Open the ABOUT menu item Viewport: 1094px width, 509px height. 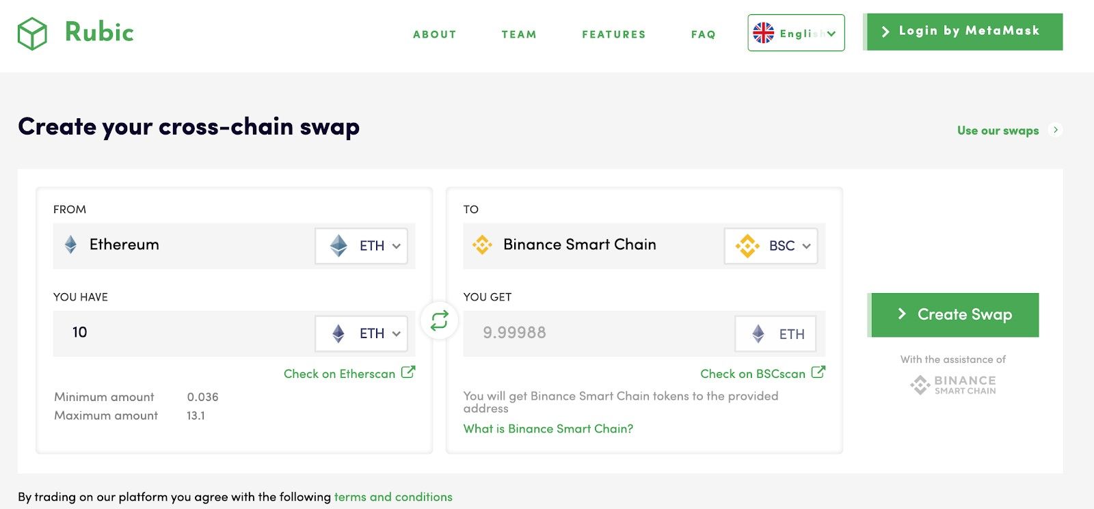[434, 34]
